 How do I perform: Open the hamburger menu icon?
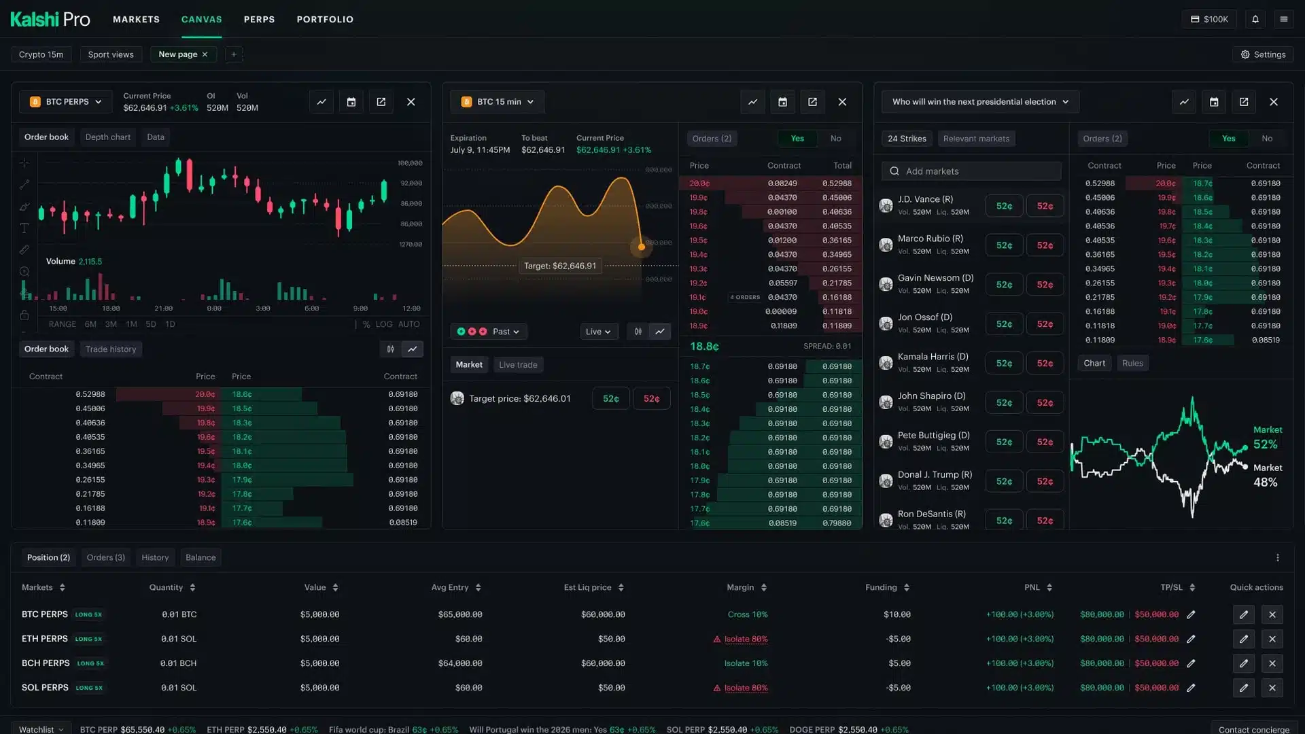tap(1283, 19)
